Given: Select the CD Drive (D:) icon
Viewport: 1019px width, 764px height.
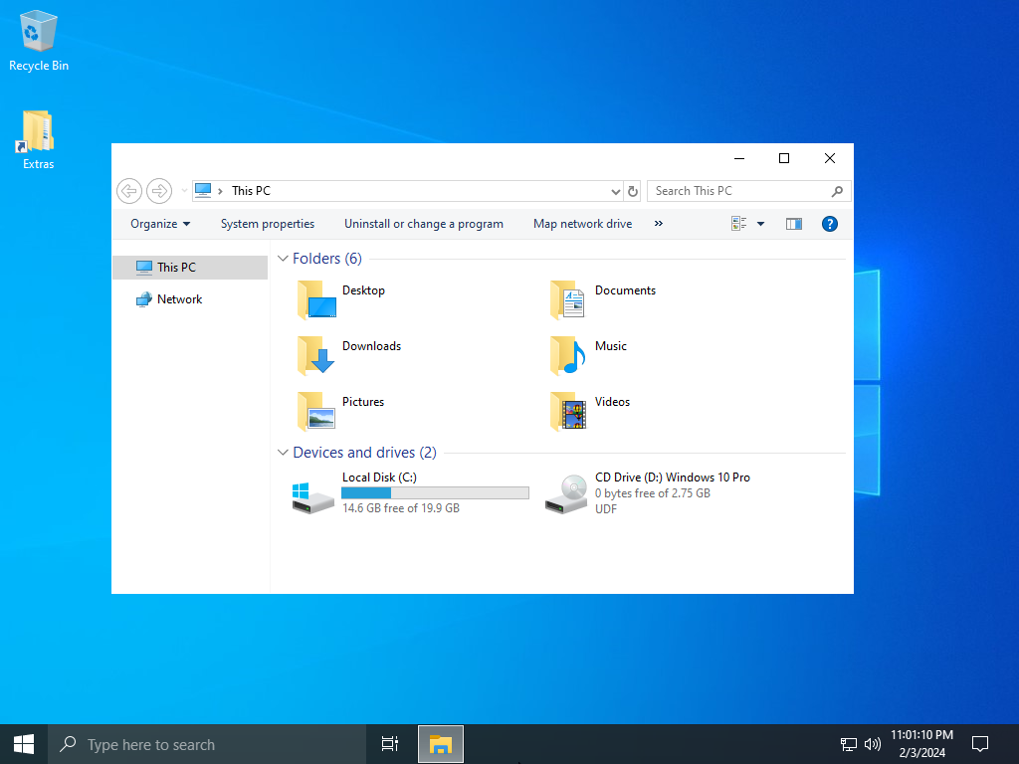Looking at the screenshot, I should [566, 493].
